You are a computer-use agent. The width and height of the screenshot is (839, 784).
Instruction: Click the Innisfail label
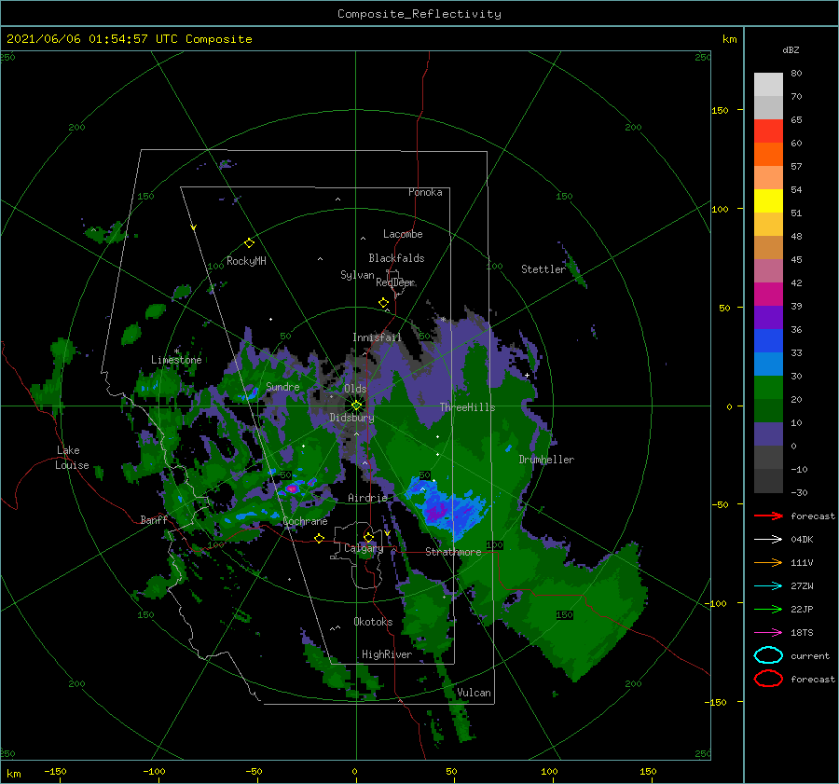[x=377, y=337]
